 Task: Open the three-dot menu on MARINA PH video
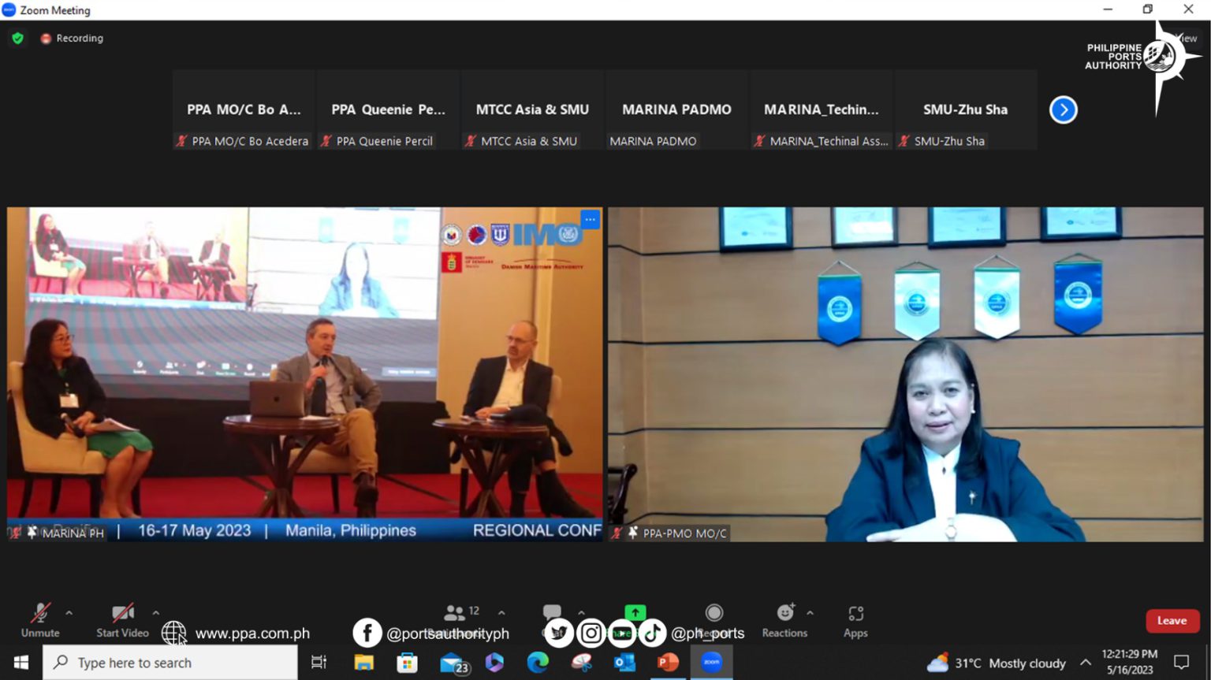[590, 219]
